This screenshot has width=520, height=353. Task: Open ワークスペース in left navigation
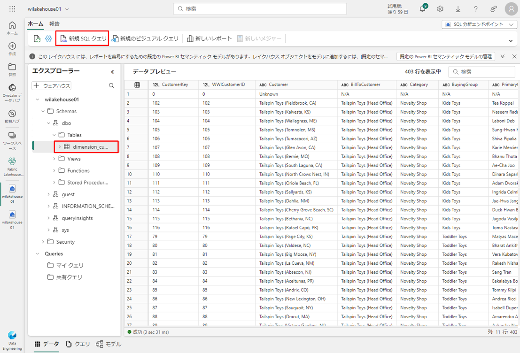coord(12,141)
